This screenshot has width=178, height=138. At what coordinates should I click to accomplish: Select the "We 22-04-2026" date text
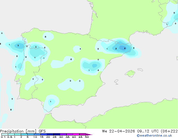[118, 131]
